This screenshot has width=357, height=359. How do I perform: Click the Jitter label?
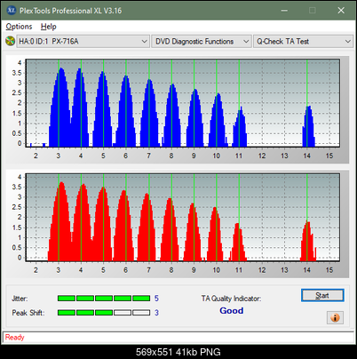click(20, 299)
